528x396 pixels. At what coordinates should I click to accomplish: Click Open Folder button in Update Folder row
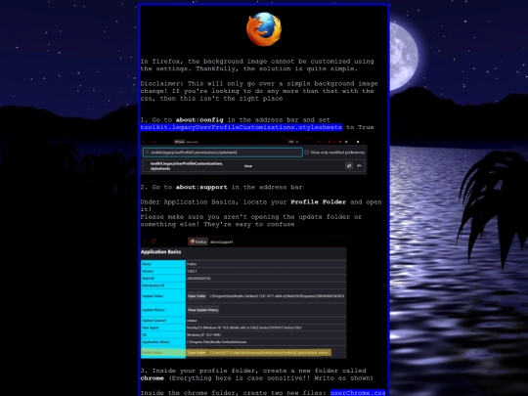[x=197, y=296]
